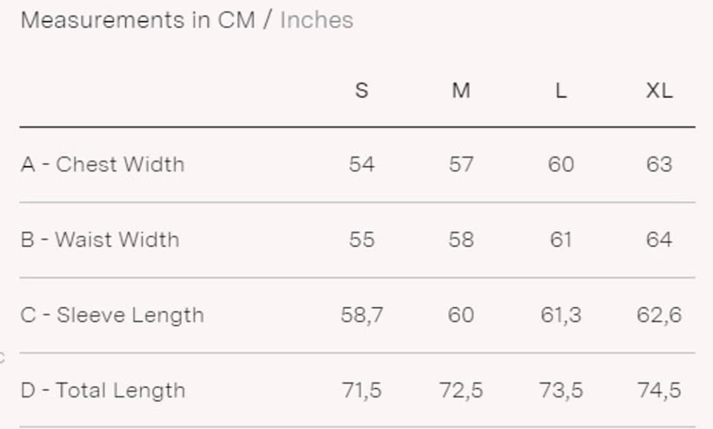The image size is (713, 429).
Task: Click the C - Sleeve Length row label
Action: pos(112,315)
